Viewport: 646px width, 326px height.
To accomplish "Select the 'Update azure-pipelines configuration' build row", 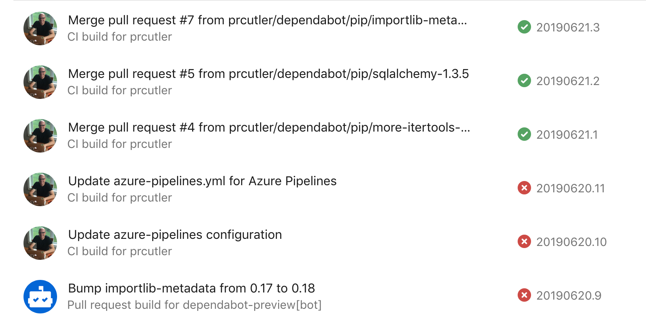I will pyautogui.click(x=175, y=235).
